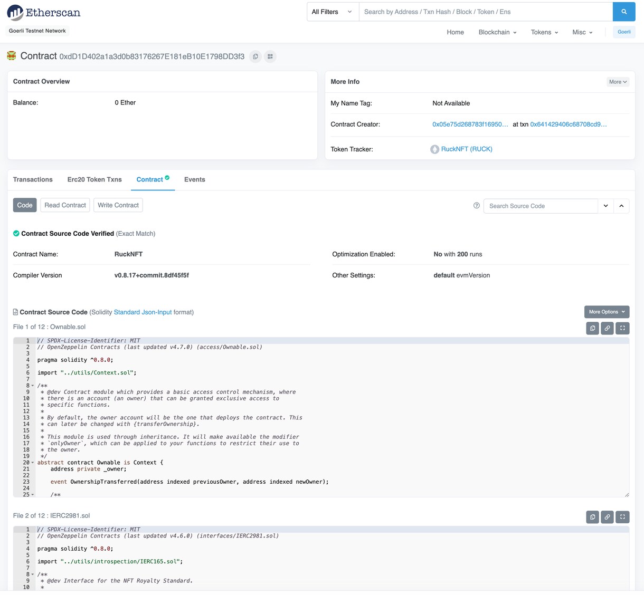644x595 pixels.
Task: Go to previous source code search match
Action: pyautogui.click(x=621, y=206)
